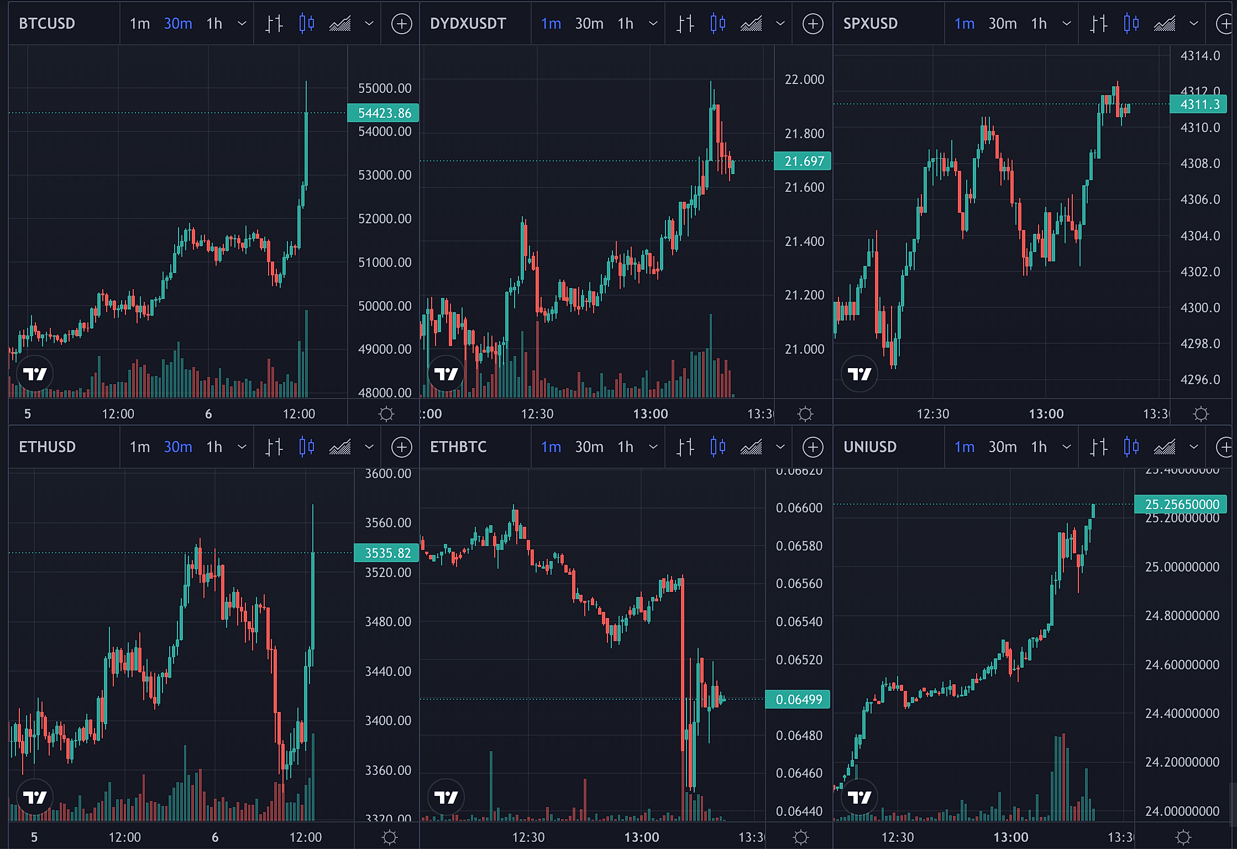Open SPXUSD chart settings gear
Image resolution: width=1237 pixels, height=849 pixels.
coord(1201,414)
